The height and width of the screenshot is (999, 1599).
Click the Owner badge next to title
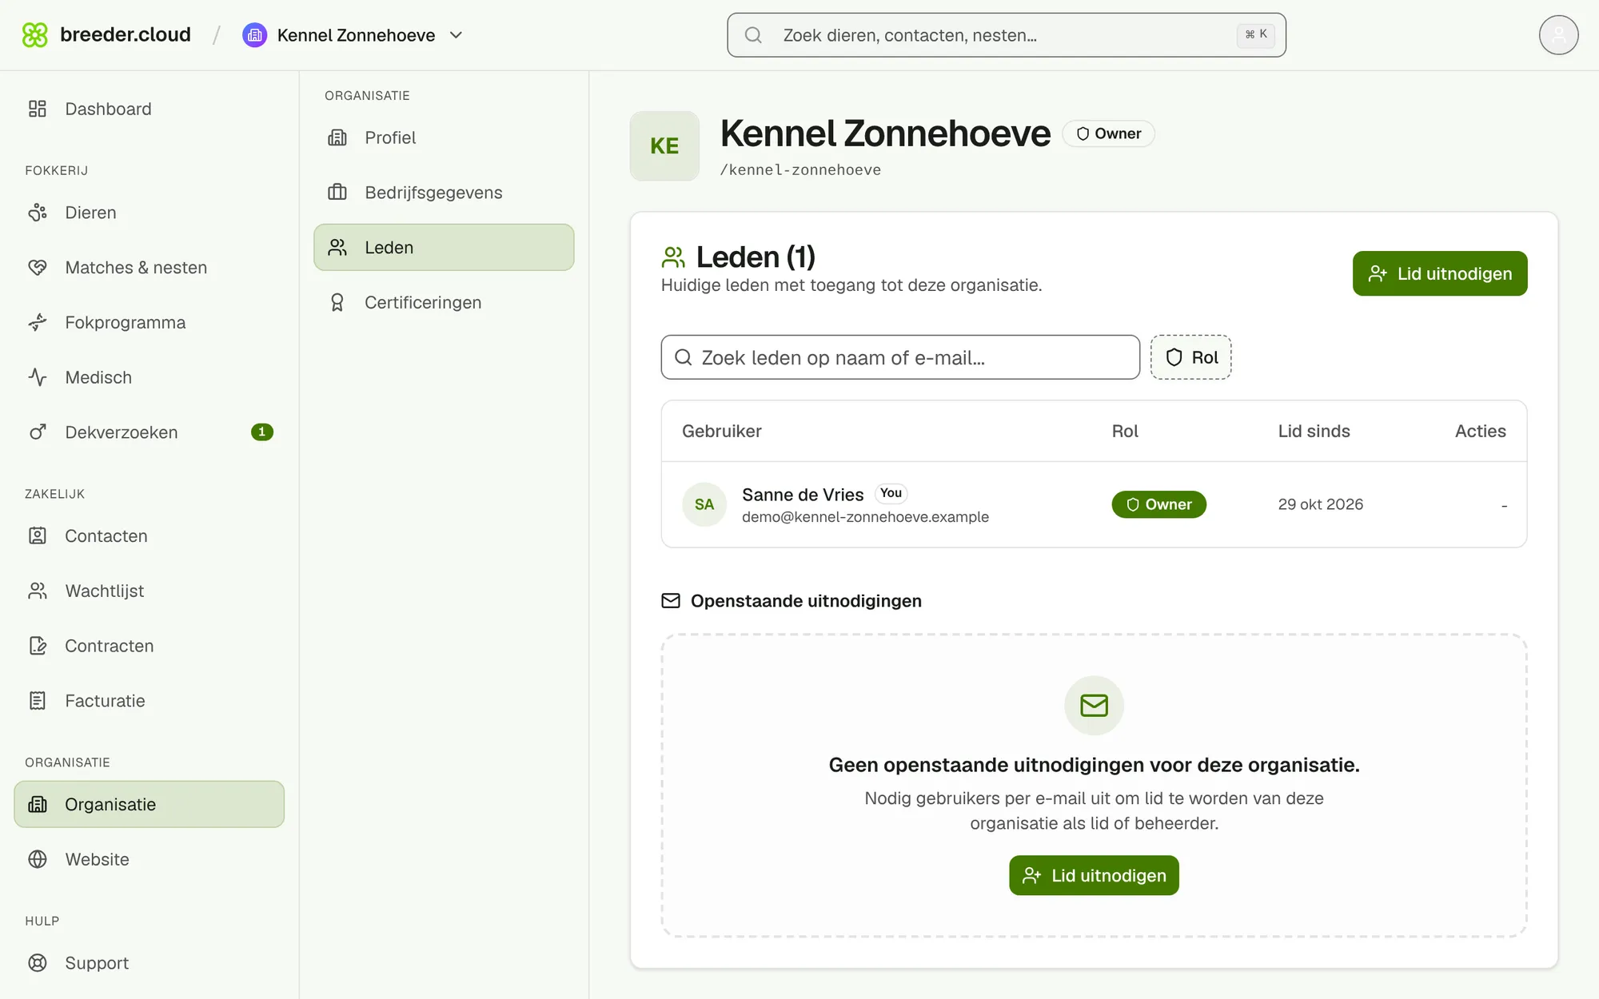pos(1108,133)
